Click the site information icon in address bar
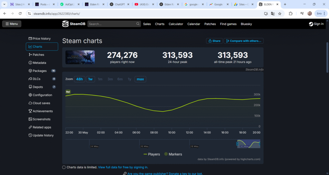This screenshot has height=175, width=329. (x=29, y=14)
